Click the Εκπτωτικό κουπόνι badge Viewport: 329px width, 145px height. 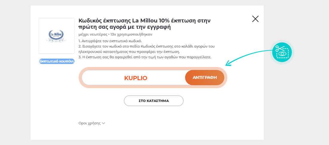[57, 61]
